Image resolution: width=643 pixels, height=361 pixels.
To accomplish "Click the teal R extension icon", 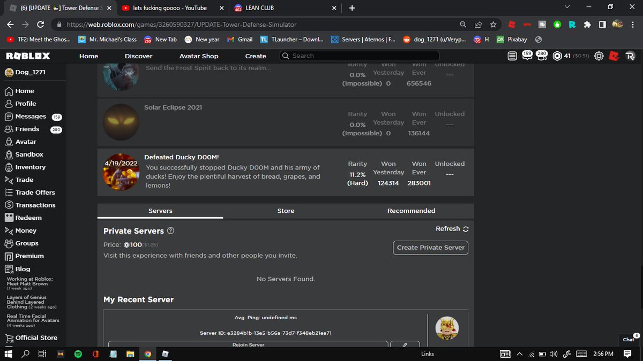I will click(572, 25).
